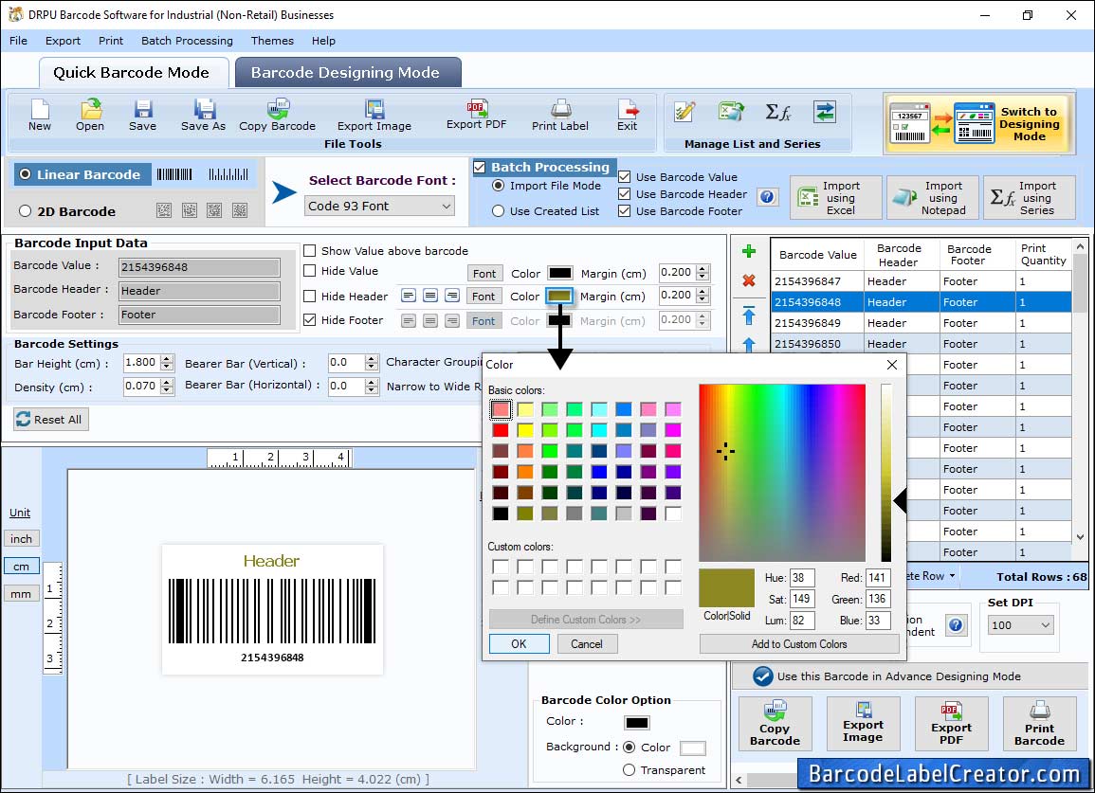Switch to Designing Mode
The image size is (1095, 793).
[978, 123]
